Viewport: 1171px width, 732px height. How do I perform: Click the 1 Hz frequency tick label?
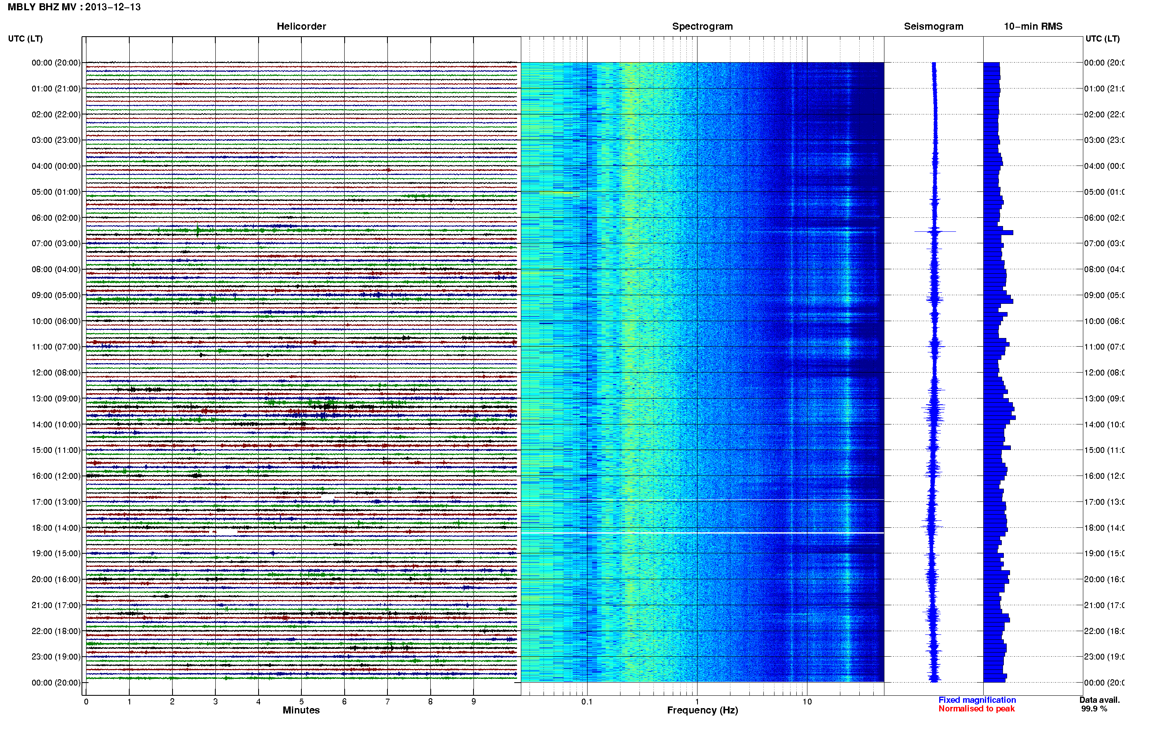pyautogui.click(x=697, y=702)
